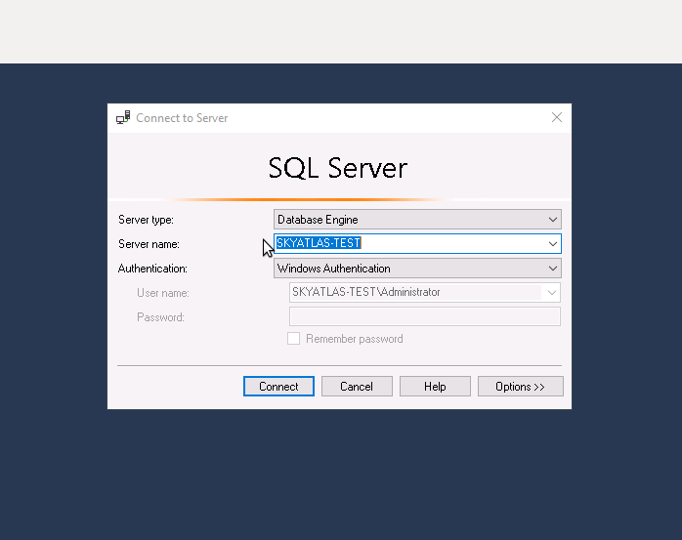Click the SQL Server heading
This screenshot has height=540, width=682.
click(338, 168)
